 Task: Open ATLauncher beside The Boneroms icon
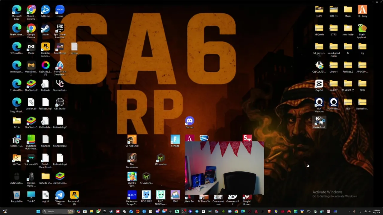coord(161,159)
